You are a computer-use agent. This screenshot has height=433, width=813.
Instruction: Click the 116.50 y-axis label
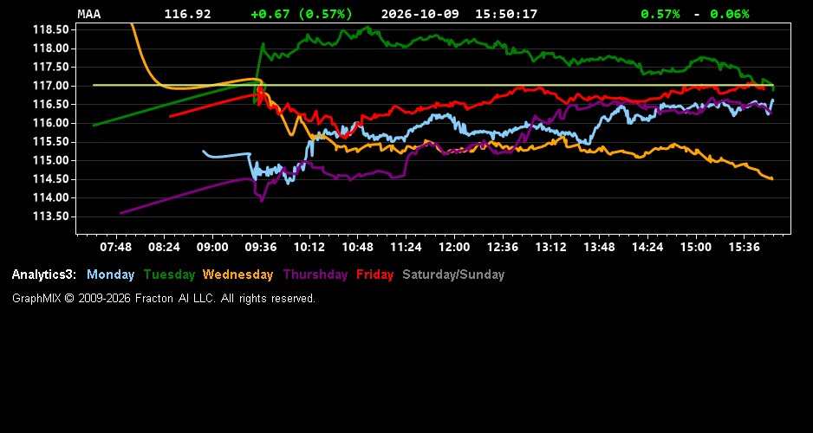51,105
